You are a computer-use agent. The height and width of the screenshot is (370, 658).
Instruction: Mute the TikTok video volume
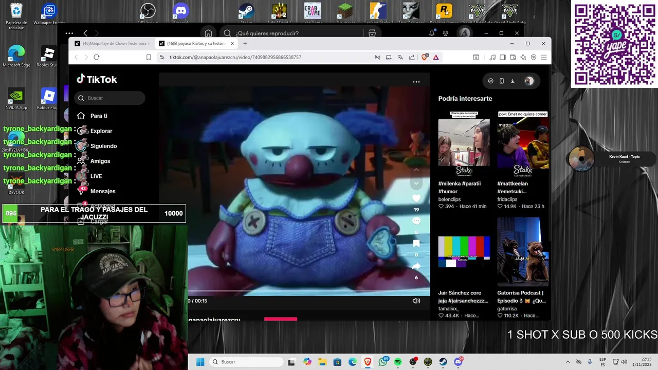(416, 301)
